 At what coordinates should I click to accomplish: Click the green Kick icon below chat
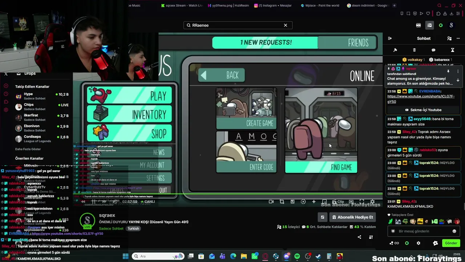(x=407, y=243)
